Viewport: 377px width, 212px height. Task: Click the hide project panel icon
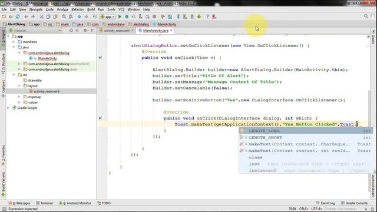[x=92, y=31]
